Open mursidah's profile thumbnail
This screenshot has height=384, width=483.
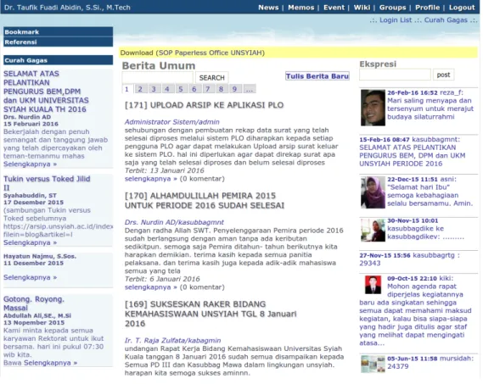point(373,364)
